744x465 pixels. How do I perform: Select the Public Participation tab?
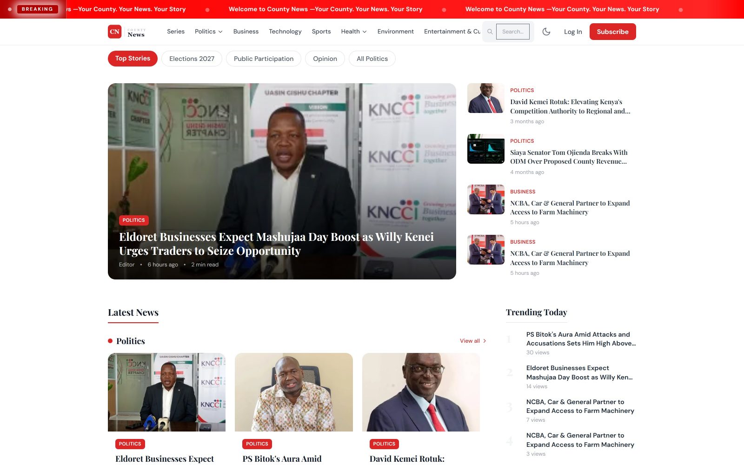[264, 59]
